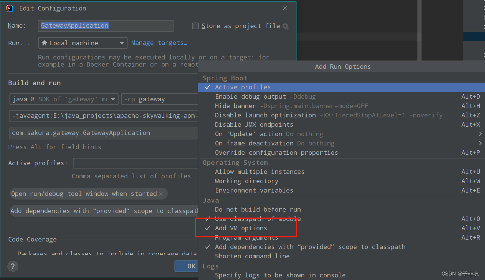Click the Name field GatewayApplication

pyautogui.click(x=106, y=25)
